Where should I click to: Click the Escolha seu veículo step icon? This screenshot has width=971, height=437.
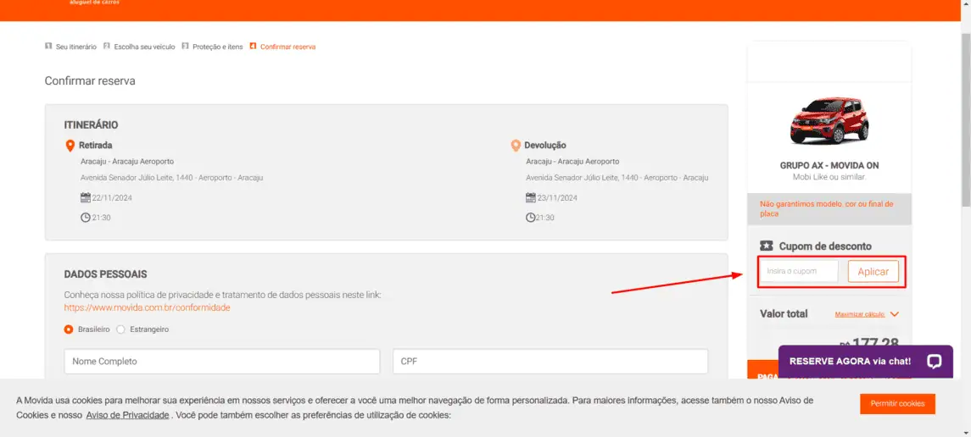tap(107, 47)
